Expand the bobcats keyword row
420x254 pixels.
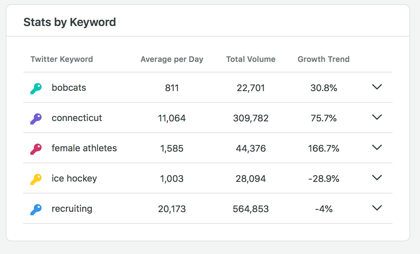(377, 87)
